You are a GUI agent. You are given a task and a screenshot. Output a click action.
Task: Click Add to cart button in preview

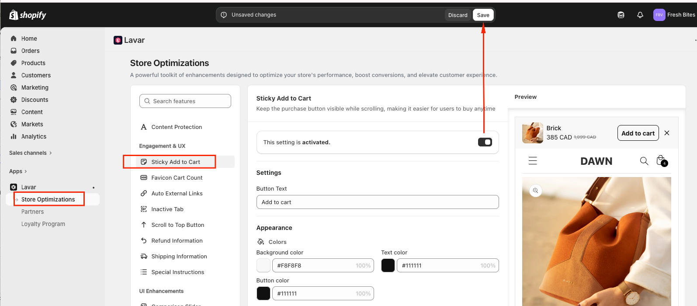click(638, 133)
